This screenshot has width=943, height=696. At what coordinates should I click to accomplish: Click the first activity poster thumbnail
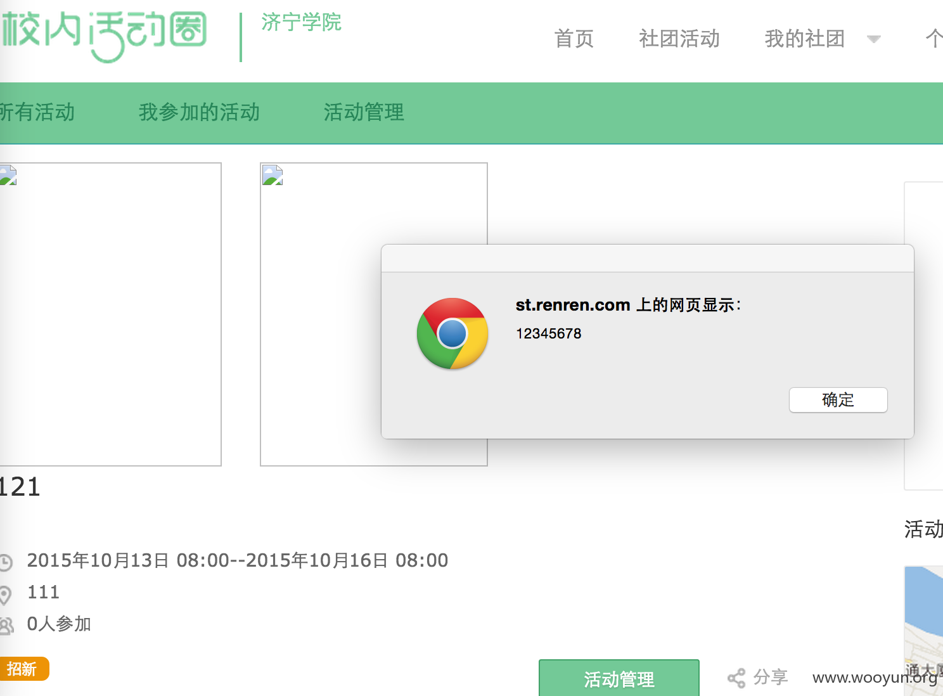[111, 314]
